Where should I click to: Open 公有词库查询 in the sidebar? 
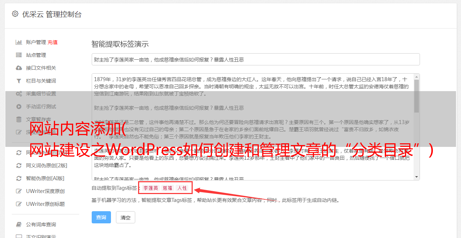41,224
